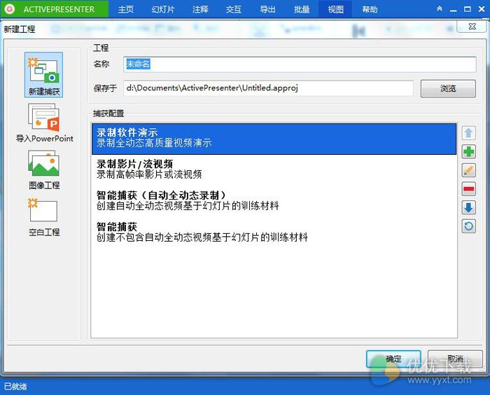
Task: Select the 录制软件演示 capture profile
Action: pos(274,139)
